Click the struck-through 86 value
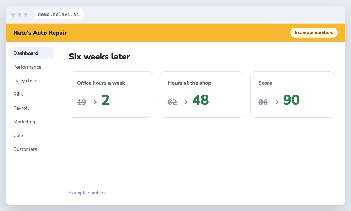This screenshot has height=211, width=351. (263, 102)
